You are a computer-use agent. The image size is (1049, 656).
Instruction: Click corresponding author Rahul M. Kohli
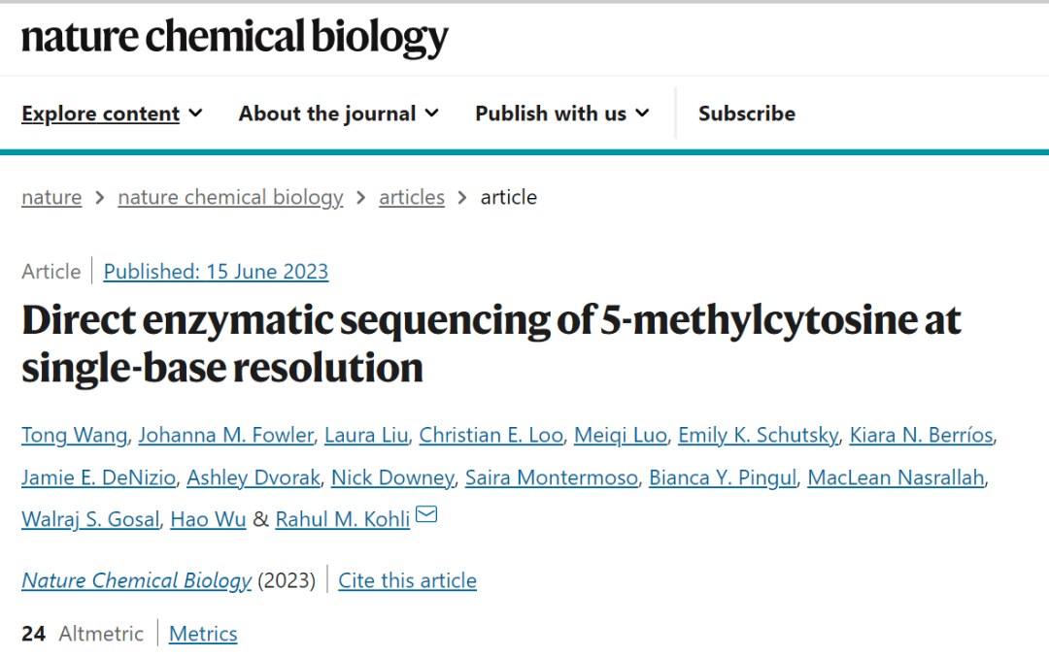(342, 519)
